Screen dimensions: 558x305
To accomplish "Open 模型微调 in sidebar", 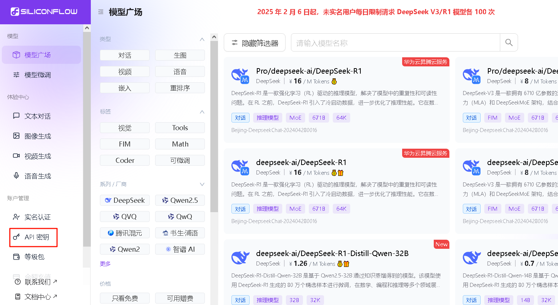I will pos(41,75).
